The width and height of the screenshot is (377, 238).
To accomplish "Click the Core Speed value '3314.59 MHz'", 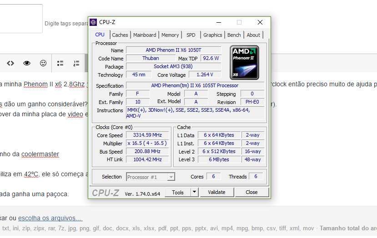I will [x=147, y=135].
